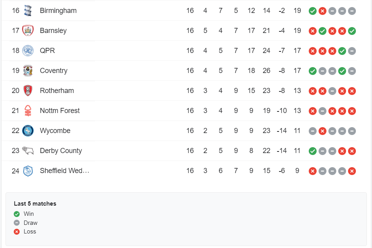The height and width of the screenshot is (248, 372).
Task: Click the Sheffield Wednesday club crest icon
Action: coord(28,171)
